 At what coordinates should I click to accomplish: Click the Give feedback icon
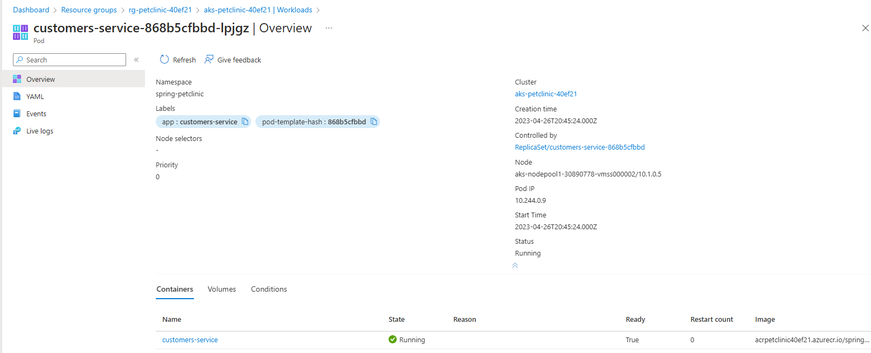point(209,59)
